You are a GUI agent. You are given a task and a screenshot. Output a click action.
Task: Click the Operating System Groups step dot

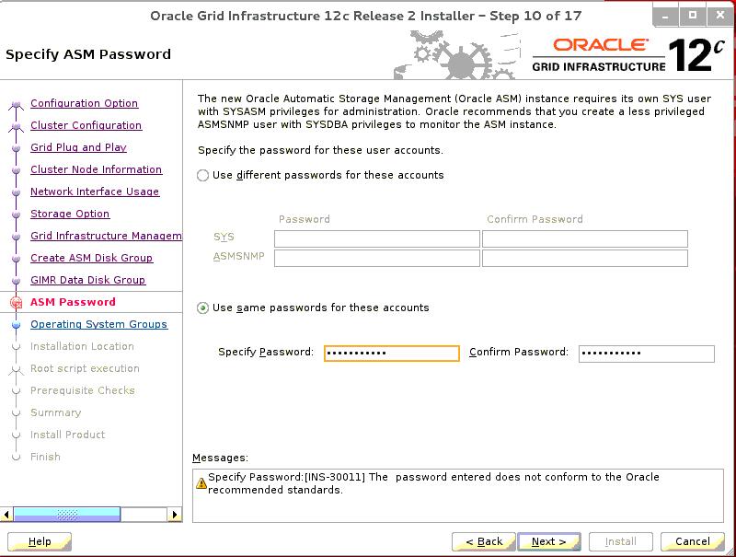coord(16,324)
